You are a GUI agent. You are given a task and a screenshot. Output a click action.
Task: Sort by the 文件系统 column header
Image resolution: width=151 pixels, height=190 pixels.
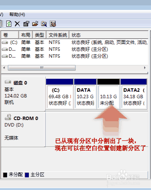[58, 35]
